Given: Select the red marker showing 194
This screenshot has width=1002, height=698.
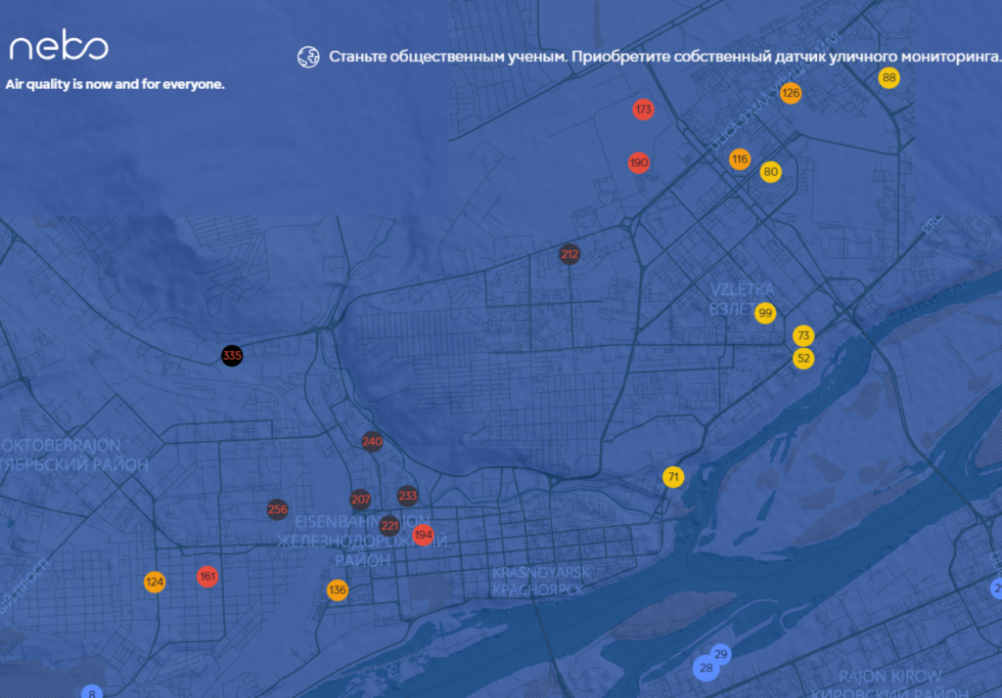Looking at the screenshot, I should coord(423,535).
